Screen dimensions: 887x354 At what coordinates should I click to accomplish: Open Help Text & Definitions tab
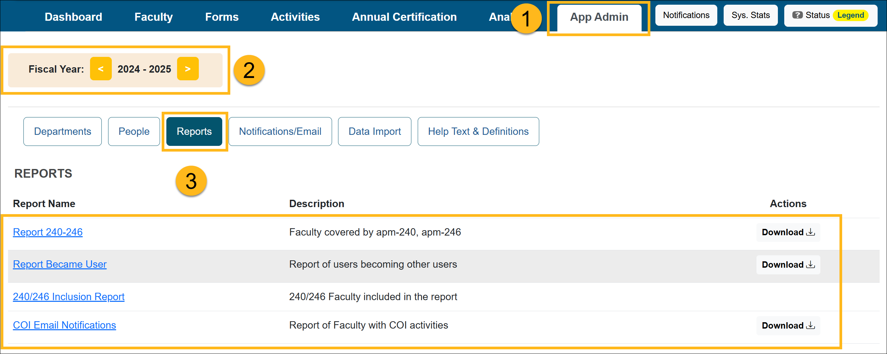tap(478, 131)
